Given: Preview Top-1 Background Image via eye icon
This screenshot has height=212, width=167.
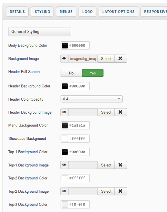Looking at the screenshot, I should tap(64, 165).
